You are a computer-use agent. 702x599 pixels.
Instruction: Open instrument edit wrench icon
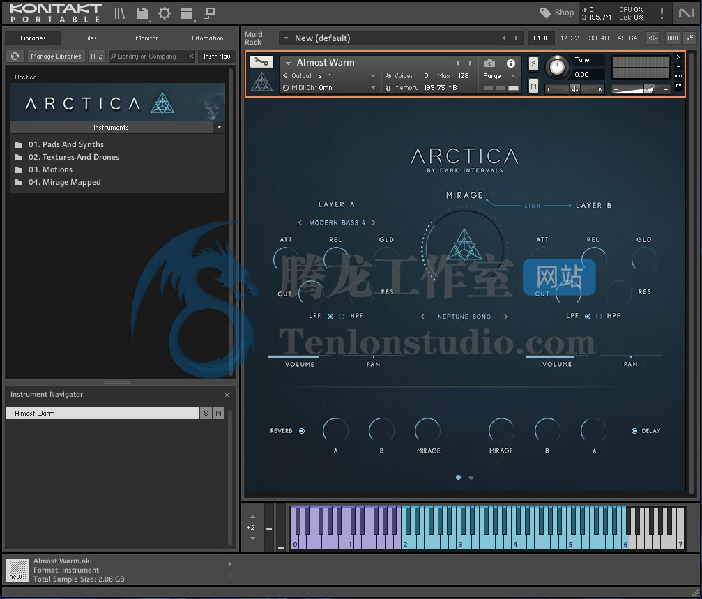click(261, 62)
